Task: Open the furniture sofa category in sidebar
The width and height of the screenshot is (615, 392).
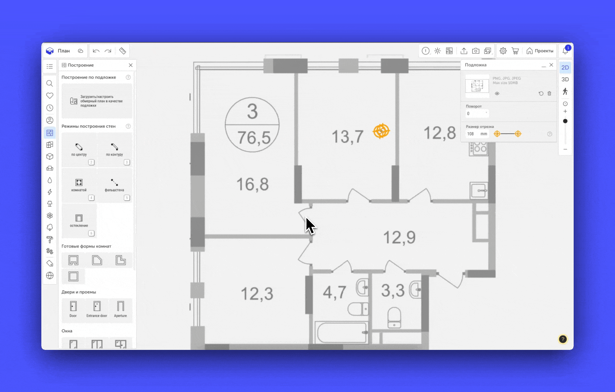Action: pyautogui.click(x=50, y=168)
